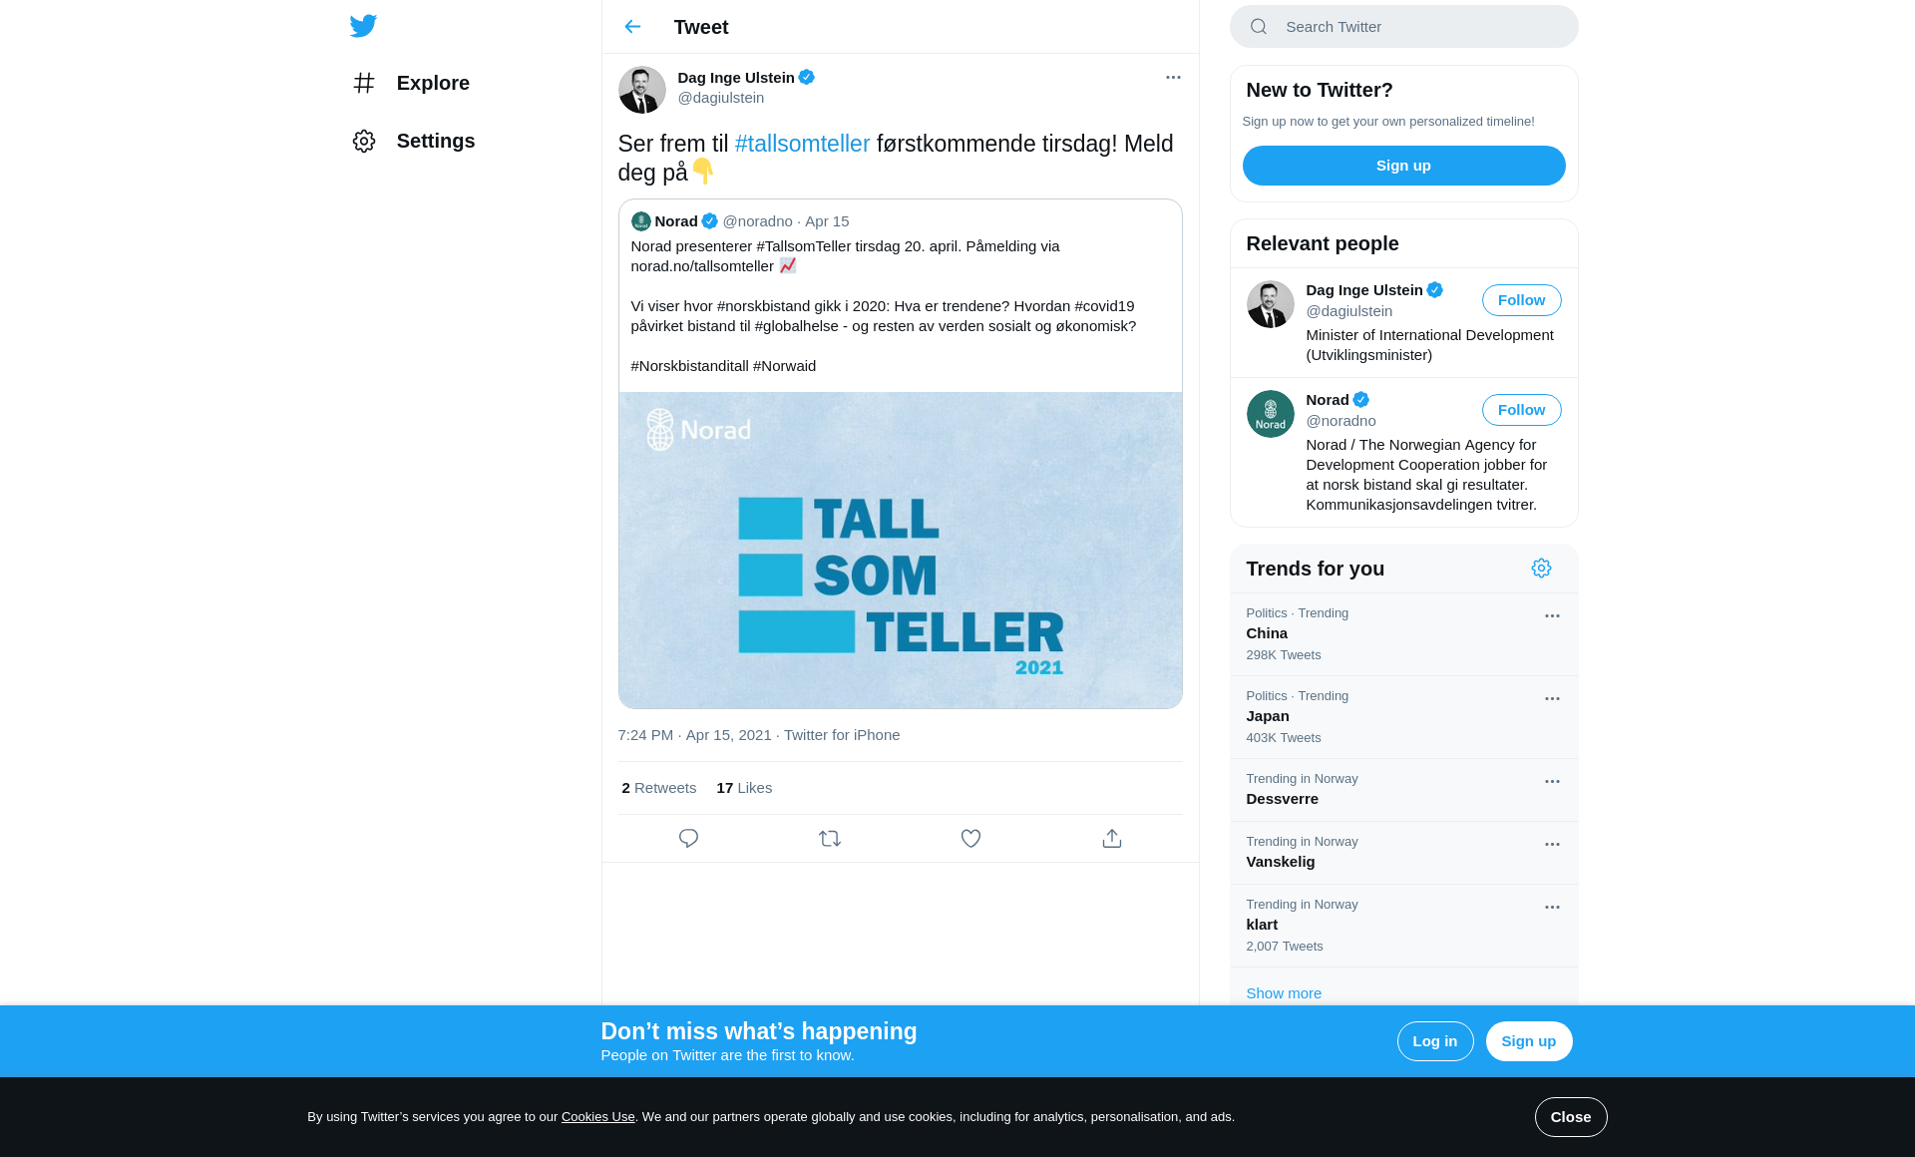This screenshot has width=1915, height=1157.
Task: Like the tweet with the heart icon
Action: click(x=970, y=839)
